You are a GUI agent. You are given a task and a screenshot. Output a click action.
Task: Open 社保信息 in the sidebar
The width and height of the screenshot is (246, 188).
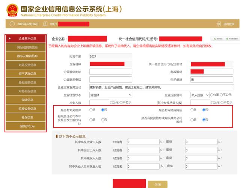pyautogui.click(x=26, y=117)
